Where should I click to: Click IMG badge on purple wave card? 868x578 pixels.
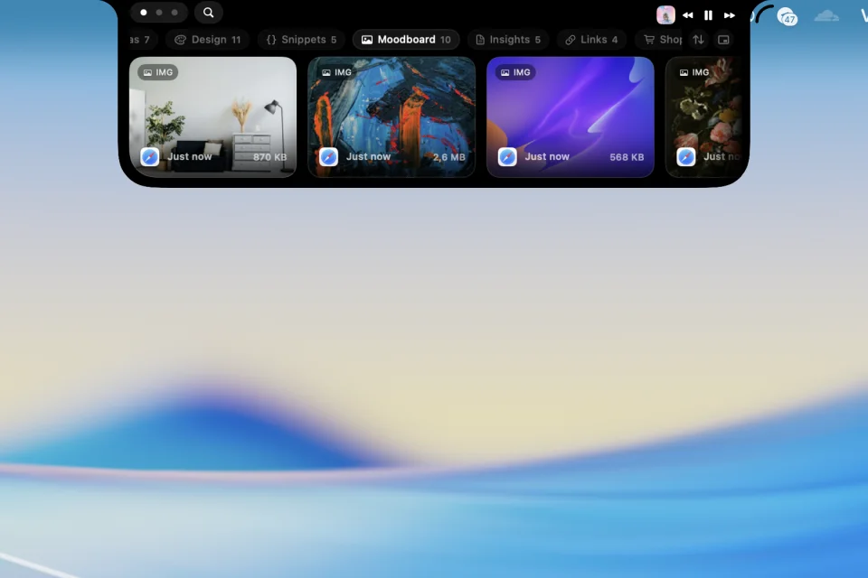515,72
